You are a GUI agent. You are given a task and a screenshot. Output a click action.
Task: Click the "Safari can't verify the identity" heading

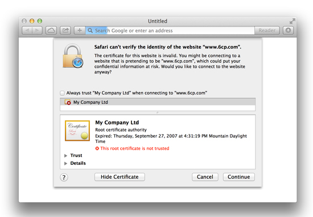pos(168,47)
